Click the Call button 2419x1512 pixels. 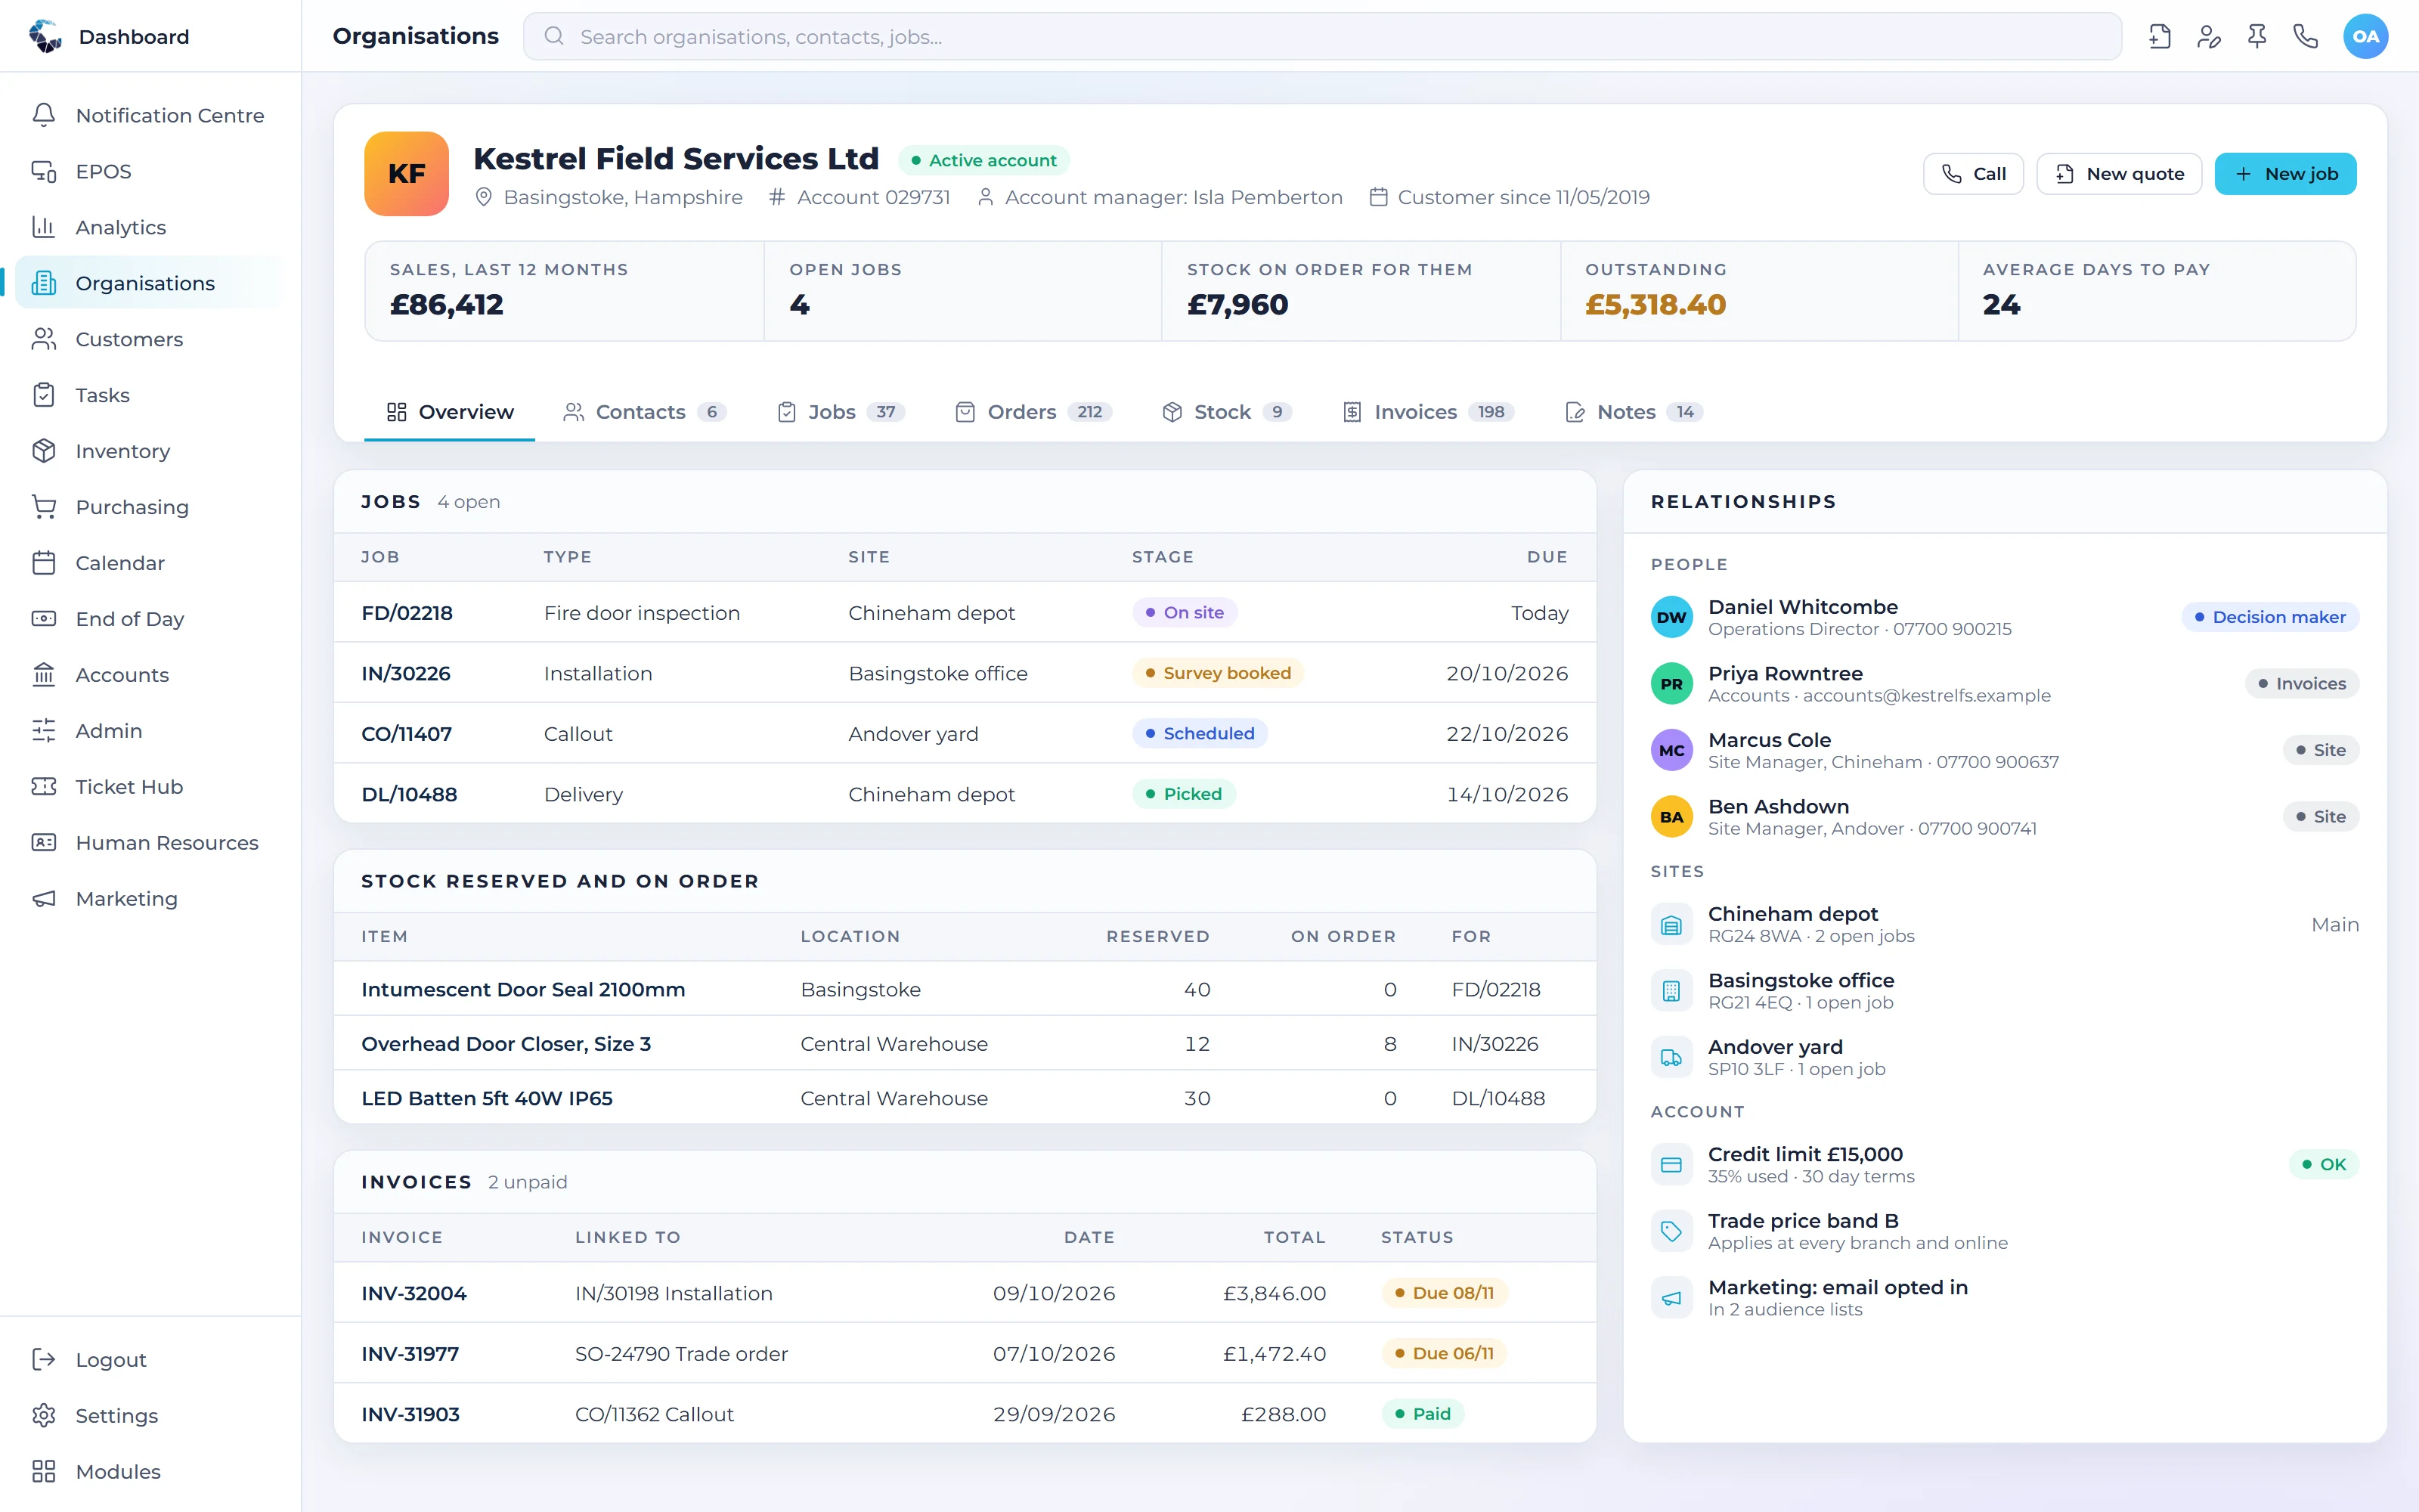click(x=1973, y=174)
